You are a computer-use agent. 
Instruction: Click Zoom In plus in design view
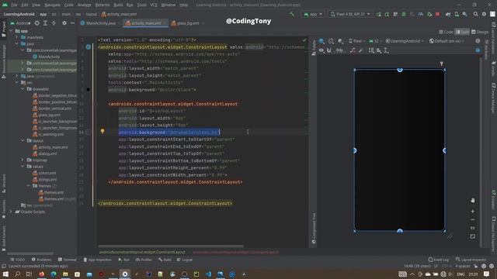tap(473, 212)
